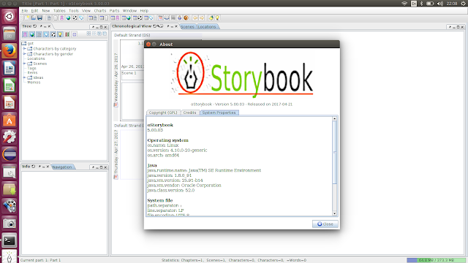Toggle ideas light bulb filter in Tree toolbar

60,34
